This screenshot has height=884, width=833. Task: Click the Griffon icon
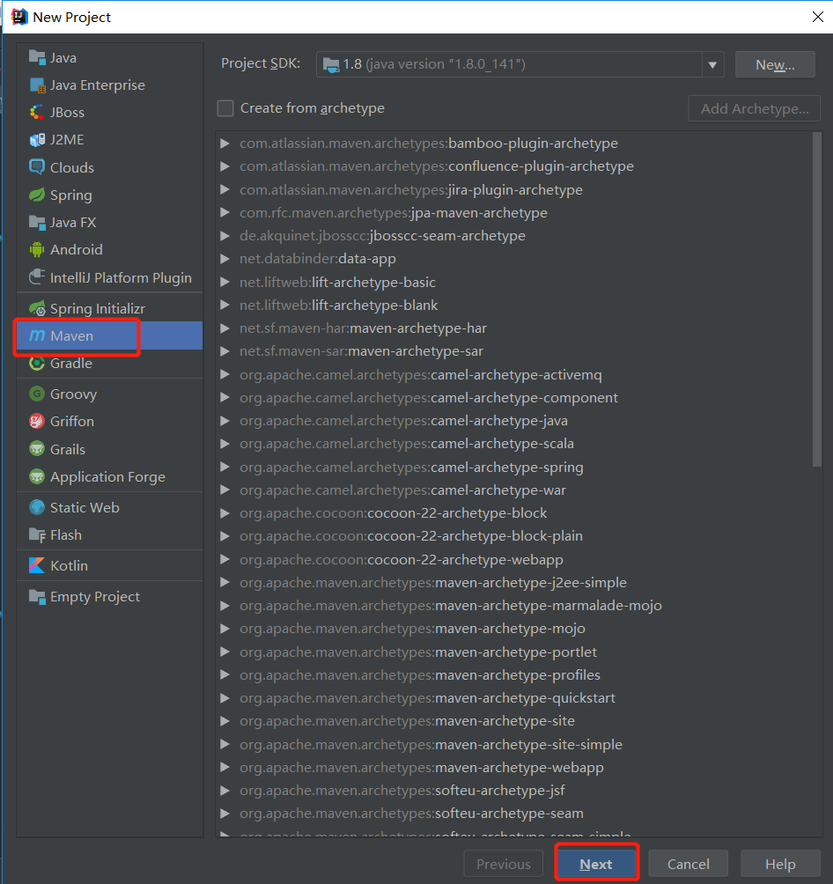click(x=37, y=421)
